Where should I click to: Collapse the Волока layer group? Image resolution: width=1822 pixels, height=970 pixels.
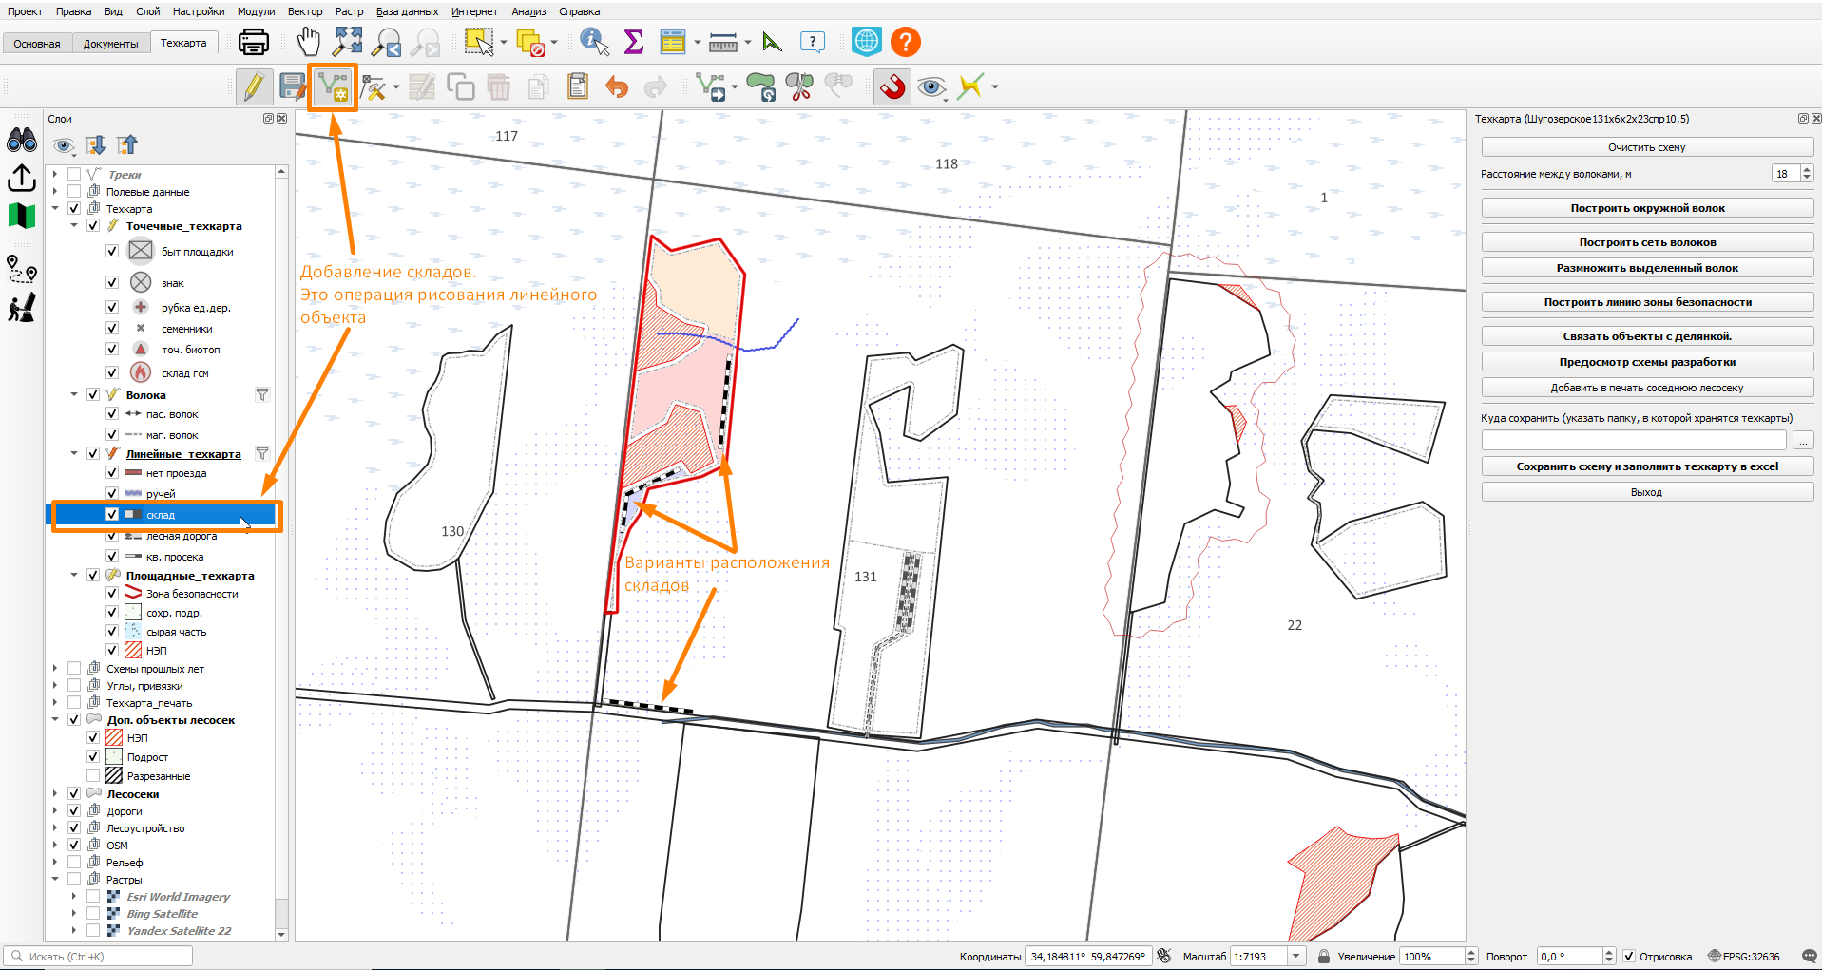74,394
